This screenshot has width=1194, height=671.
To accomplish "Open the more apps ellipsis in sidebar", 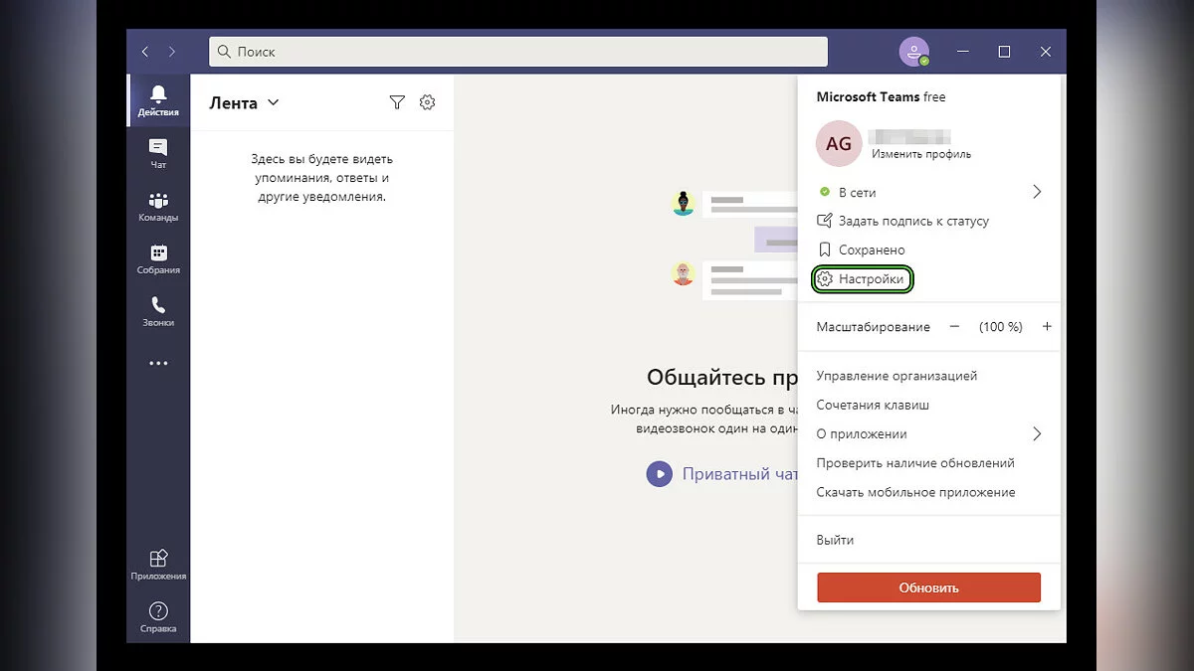I will click(158, 364).
